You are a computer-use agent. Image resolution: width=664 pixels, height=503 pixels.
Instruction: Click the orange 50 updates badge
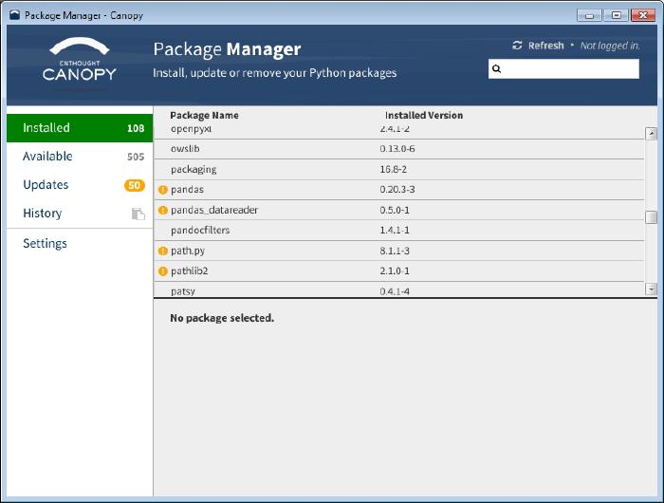135,185
